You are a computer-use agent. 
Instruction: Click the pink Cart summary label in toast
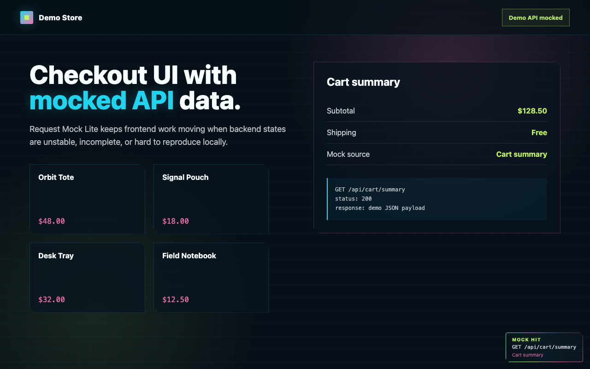(528, 355)
